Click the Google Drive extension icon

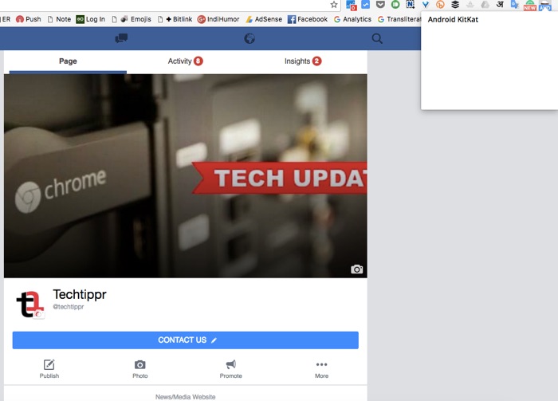point(485,5)
